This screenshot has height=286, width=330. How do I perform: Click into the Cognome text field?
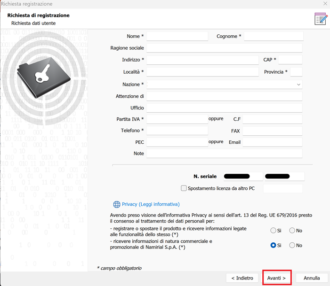pyautogui.click(x=274, y=37)
